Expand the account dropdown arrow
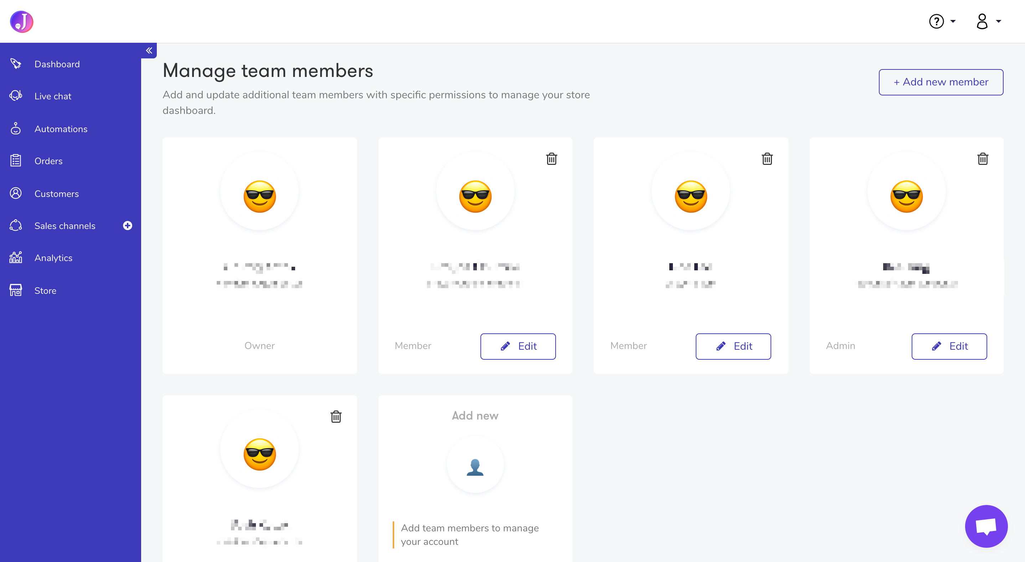The image size is (1025, 562). (998, 21)
